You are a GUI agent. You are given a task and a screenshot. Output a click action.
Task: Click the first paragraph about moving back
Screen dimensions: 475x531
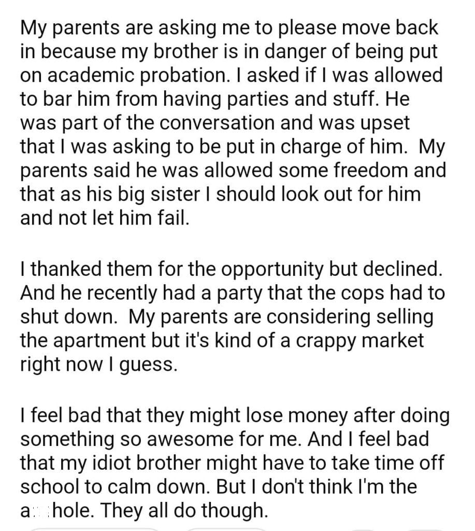point(233,121)
